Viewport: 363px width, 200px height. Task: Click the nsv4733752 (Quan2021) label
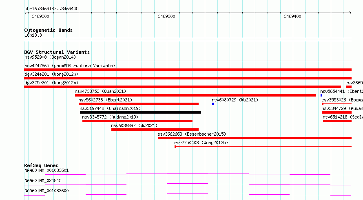click(x=100, y=91)
